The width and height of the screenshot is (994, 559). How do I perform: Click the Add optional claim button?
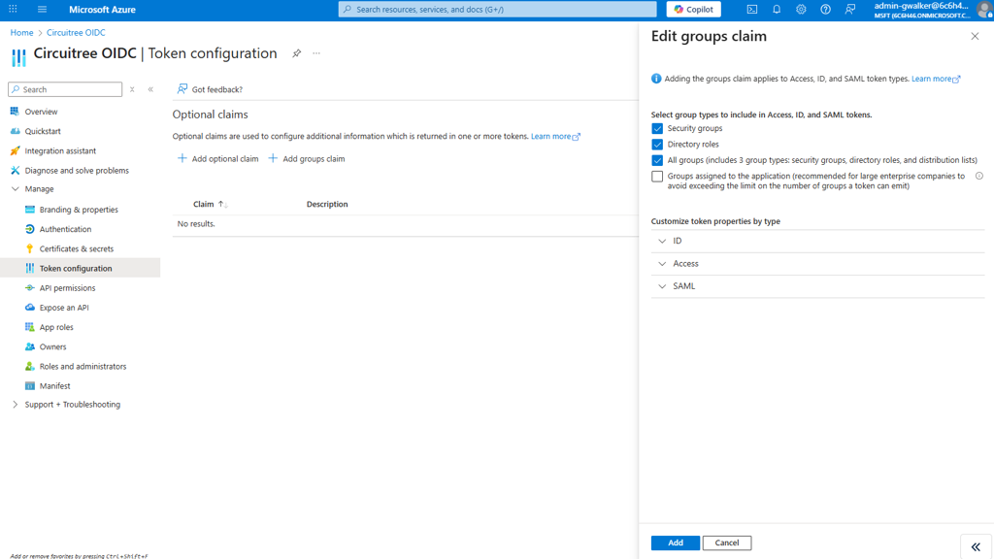point(218,159)
